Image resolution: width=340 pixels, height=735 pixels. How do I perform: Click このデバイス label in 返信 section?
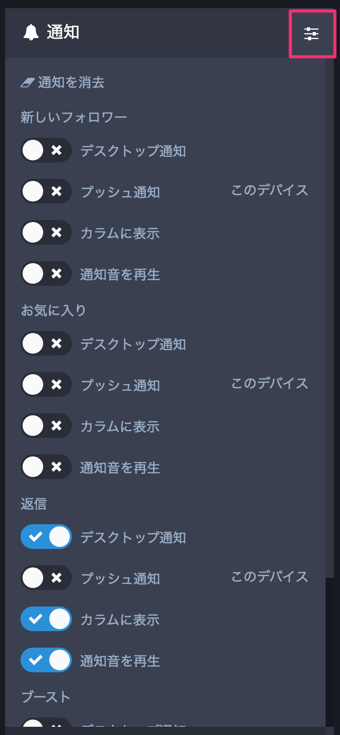(270, 577)
